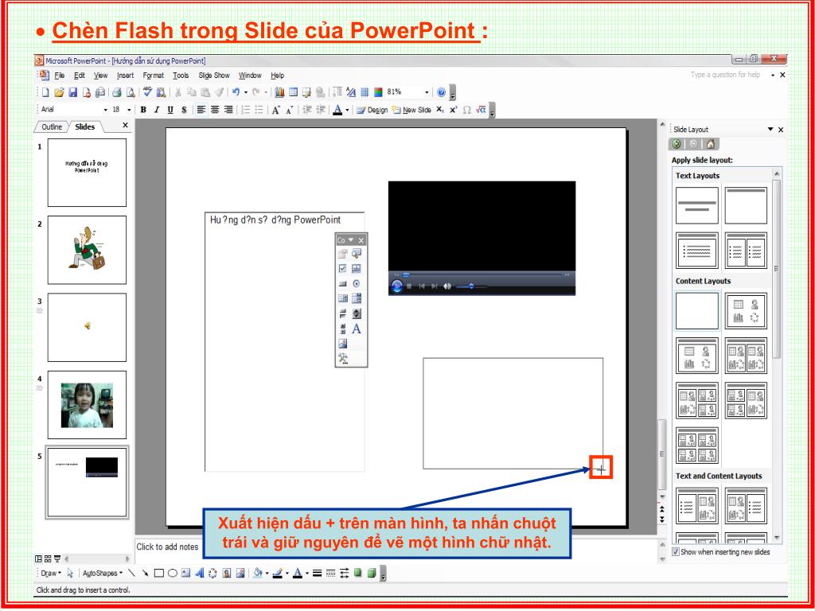This screenshot has width=815, height=611.
Task: Increase font size with the large A
Action: 275,110
